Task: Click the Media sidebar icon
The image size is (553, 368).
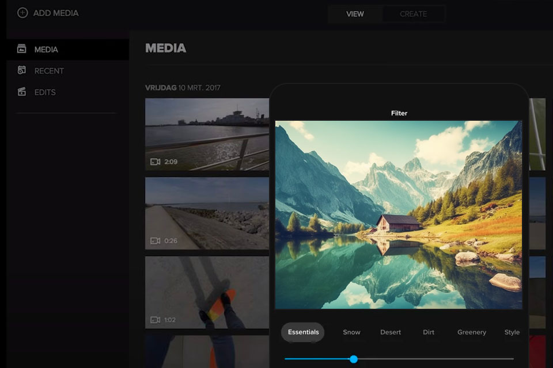Action: click(22, 49)
